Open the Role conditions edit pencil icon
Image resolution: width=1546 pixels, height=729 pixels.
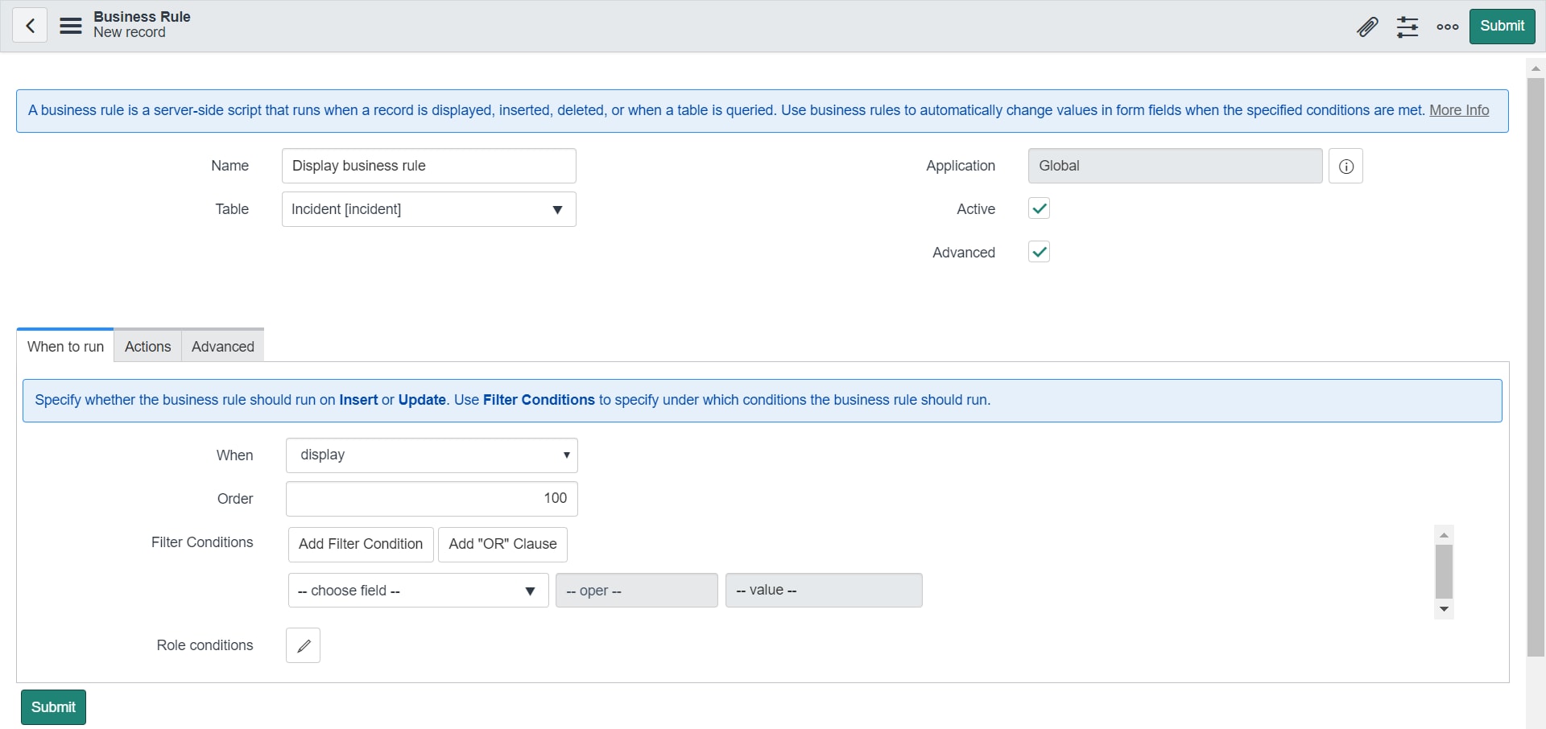tap(302, 645)
